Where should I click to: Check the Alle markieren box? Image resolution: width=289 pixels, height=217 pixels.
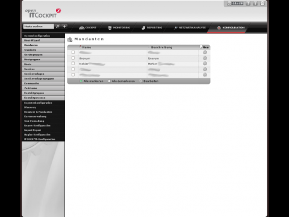tap(81, 81)
